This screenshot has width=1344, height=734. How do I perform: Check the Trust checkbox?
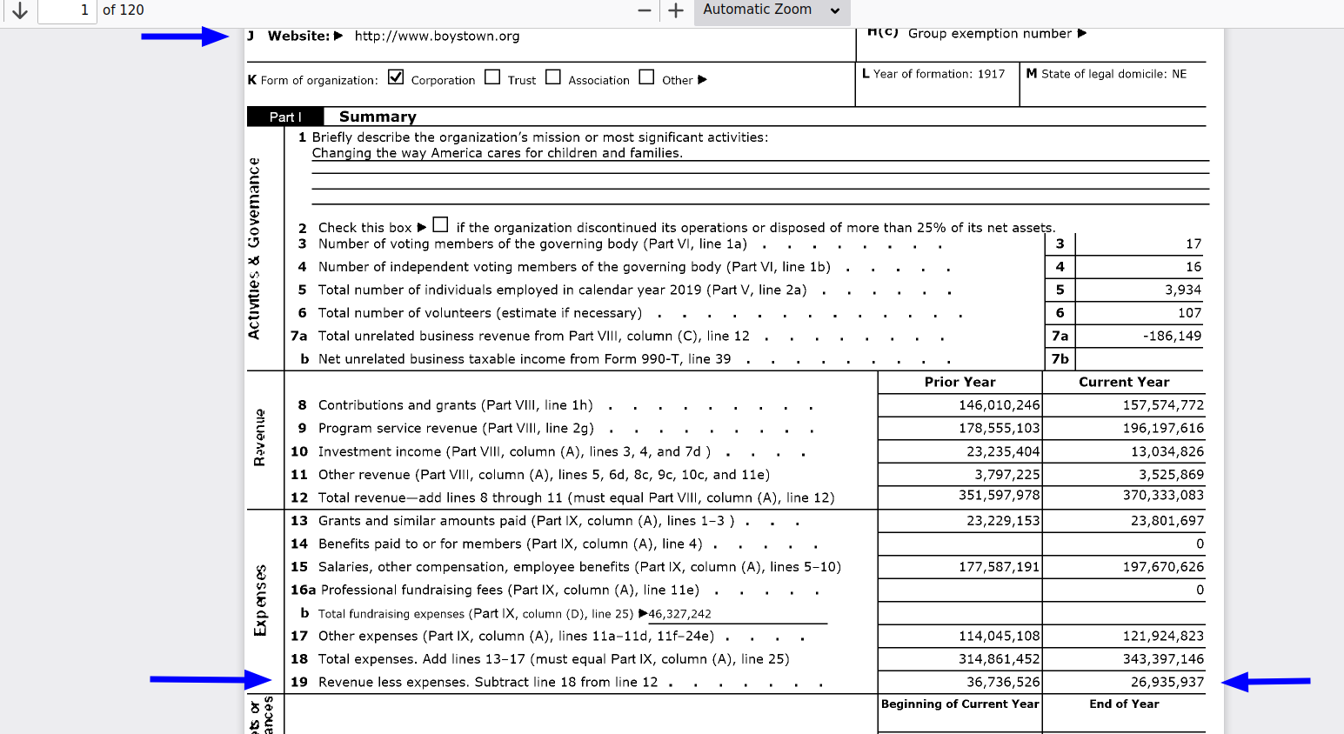492,77
